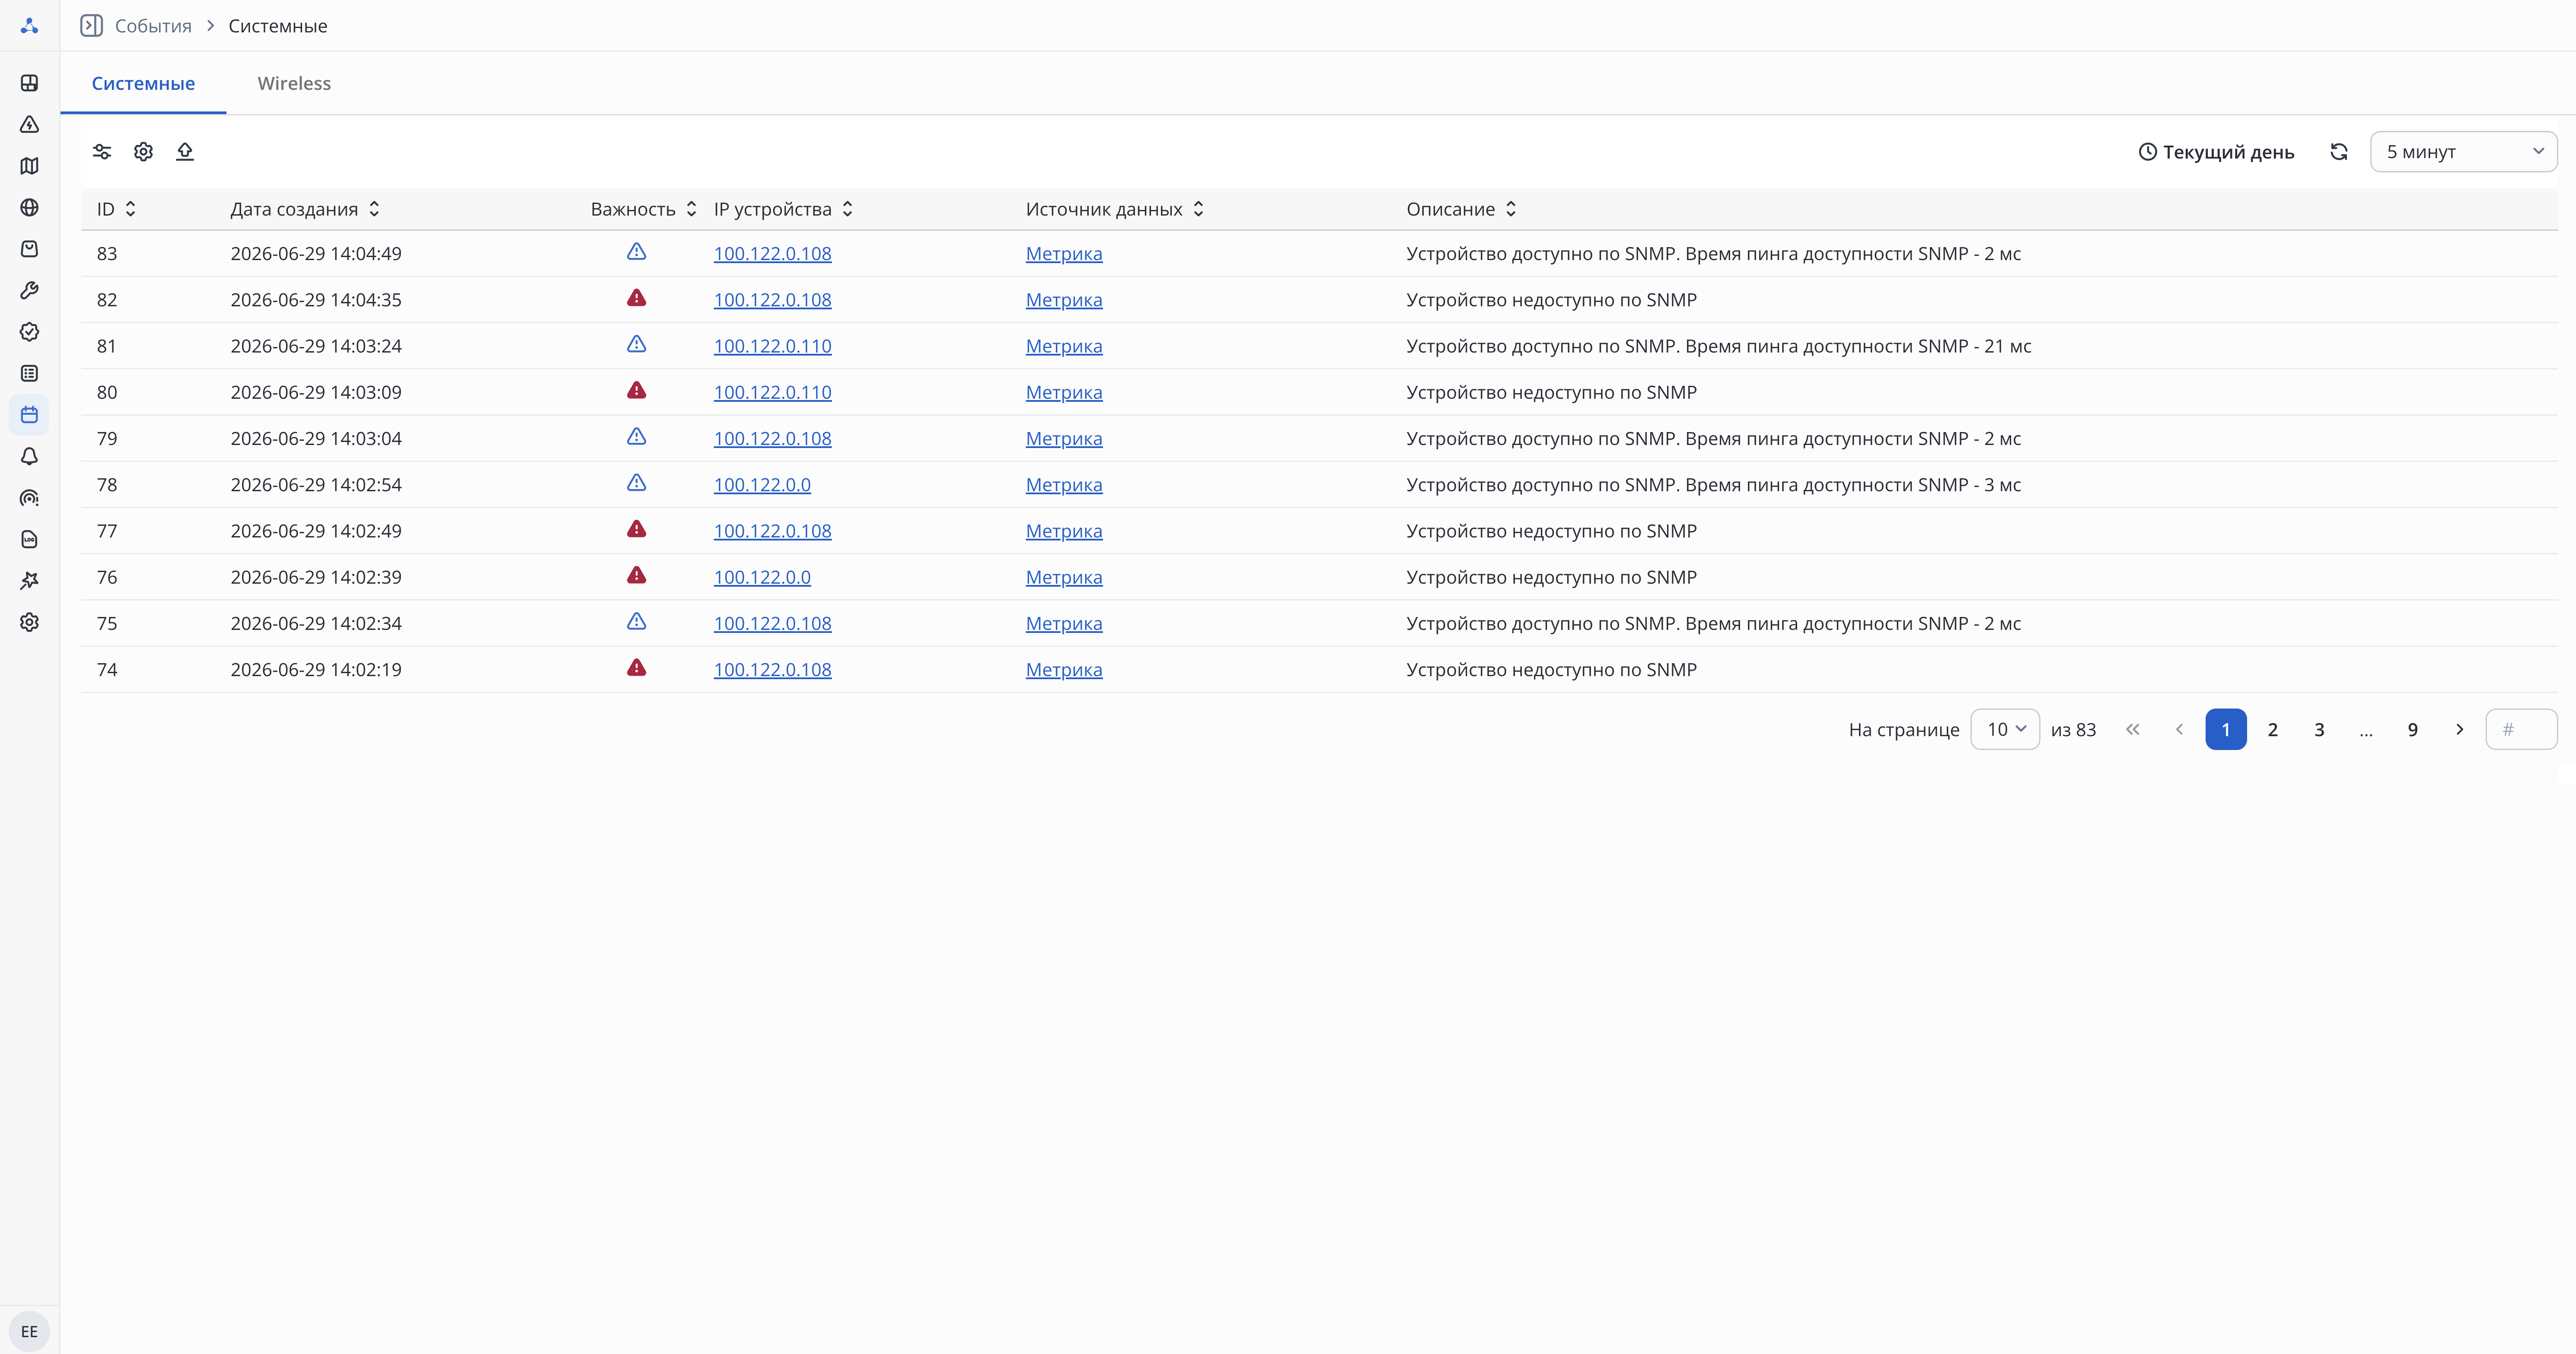Open the bell notifications sidebar icon
This screenshot has height=1354, width=2576.
(30, 457)
